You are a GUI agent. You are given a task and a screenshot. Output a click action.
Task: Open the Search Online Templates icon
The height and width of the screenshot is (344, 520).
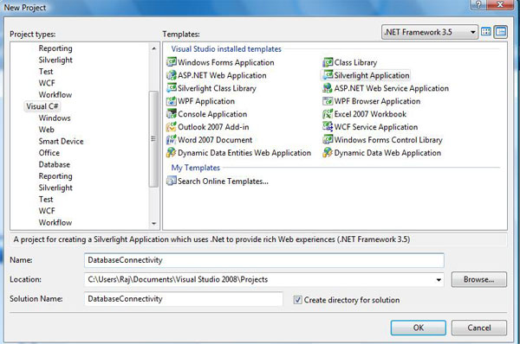coord(171,181)
